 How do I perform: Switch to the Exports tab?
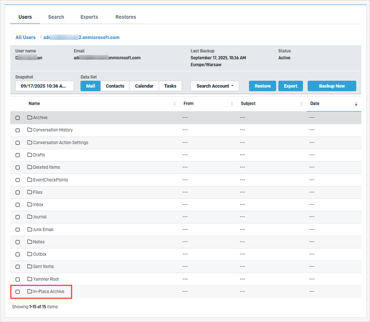click(89, 17)
